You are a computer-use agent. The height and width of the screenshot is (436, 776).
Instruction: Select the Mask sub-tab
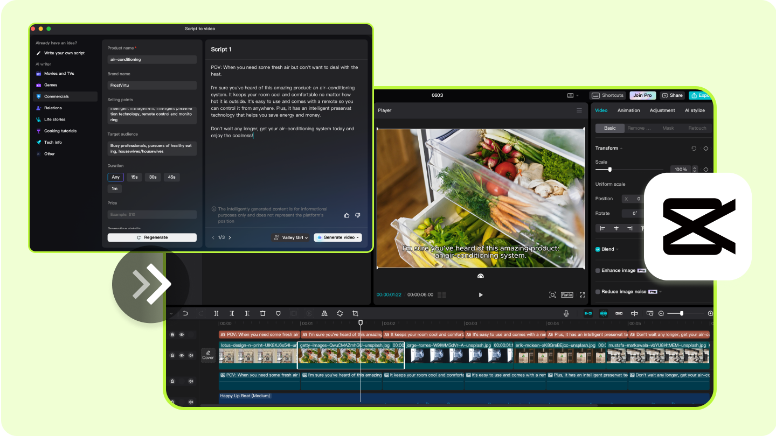pos(668,128)
